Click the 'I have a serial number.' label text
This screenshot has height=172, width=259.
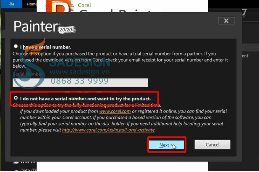(x=45, y=47)
